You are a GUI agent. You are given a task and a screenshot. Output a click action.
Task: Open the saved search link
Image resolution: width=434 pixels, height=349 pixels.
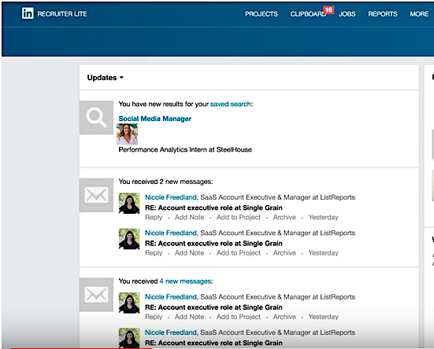coord(231,104)
